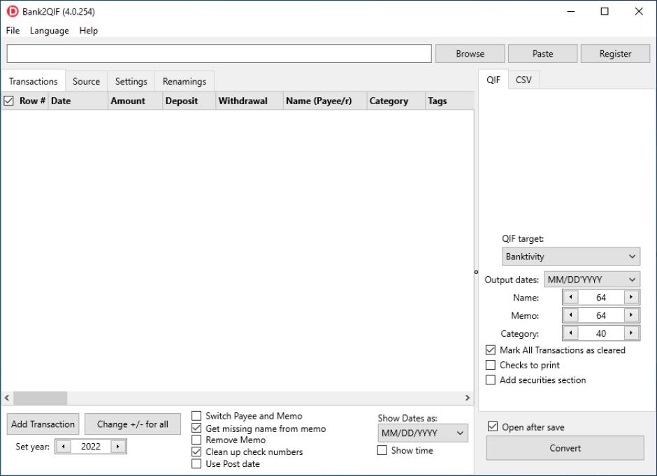The height and width of the screenshot is (476, 657).
Task: Decrease Name length with left arrow
Action: tap(571, 297)
